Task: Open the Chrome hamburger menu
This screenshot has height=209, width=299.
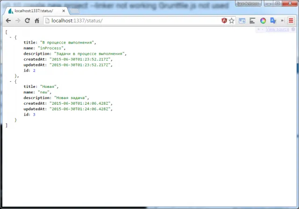Action: [291, 21]
